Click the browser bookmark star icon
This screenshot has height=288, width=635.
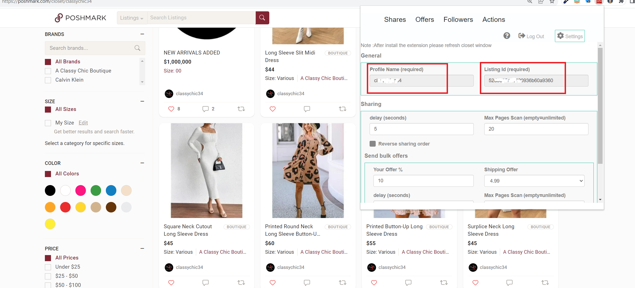(x=552, y=1)
